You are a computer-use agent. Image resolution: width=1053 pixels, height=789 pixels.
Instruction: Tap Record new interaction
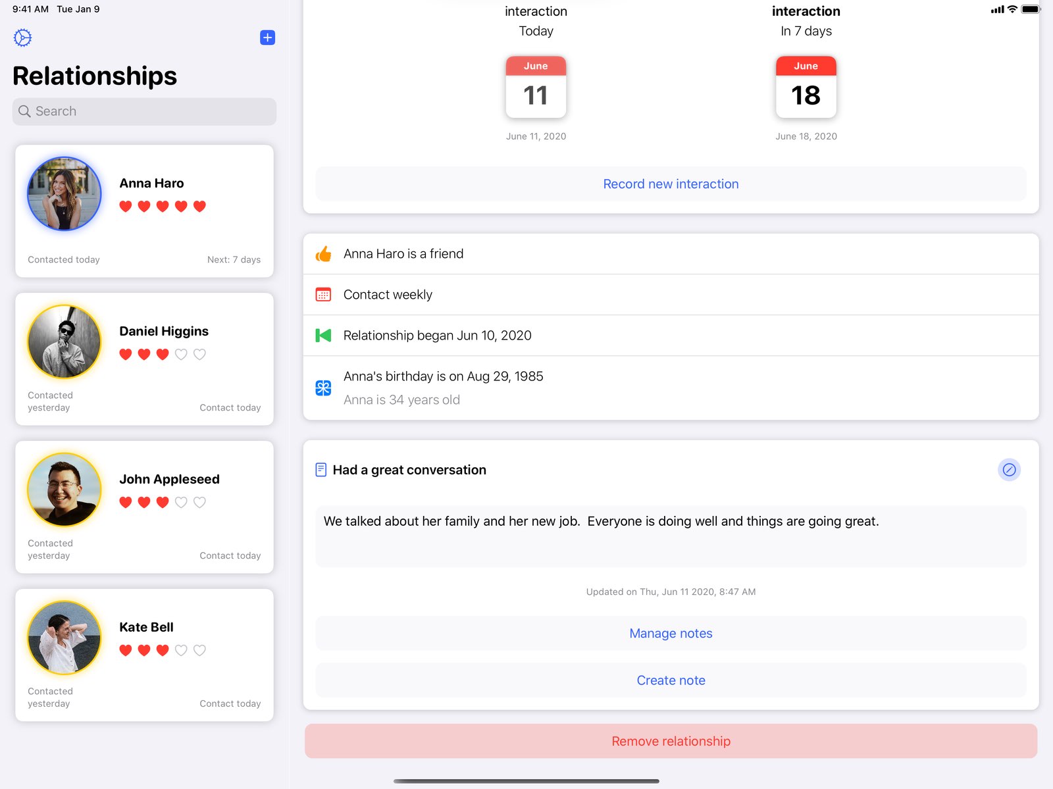tap(671, 184)
